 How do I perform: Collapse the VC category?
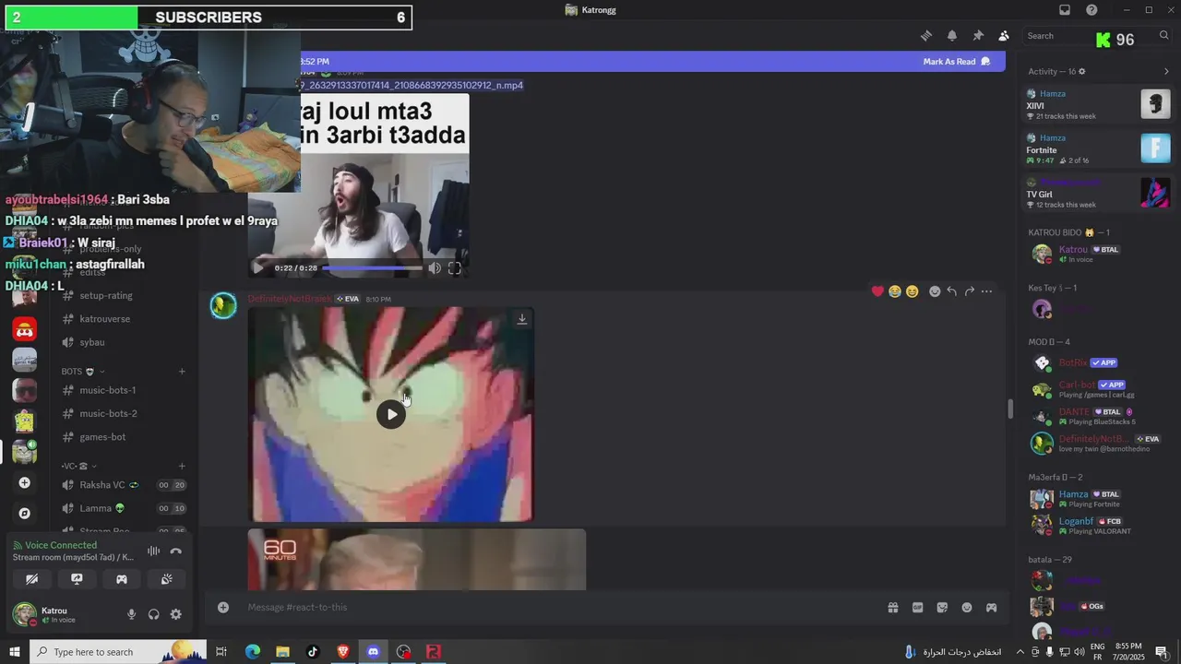79,466
